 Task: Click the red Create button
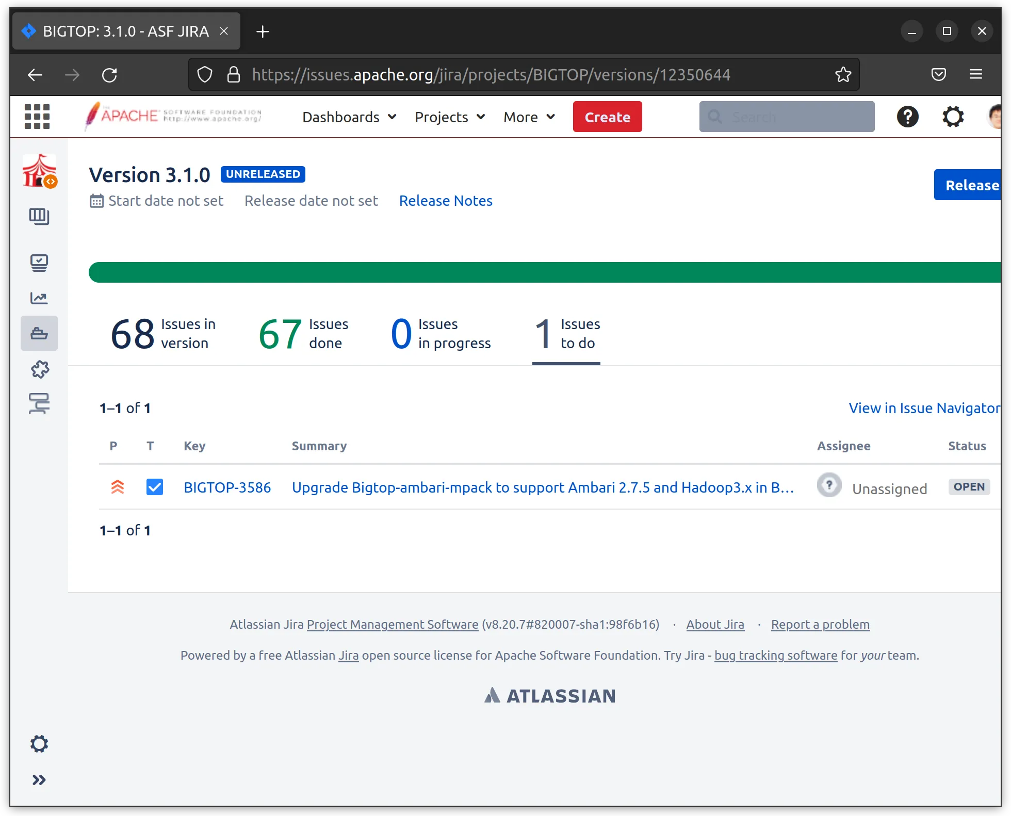tap(607, 117)
